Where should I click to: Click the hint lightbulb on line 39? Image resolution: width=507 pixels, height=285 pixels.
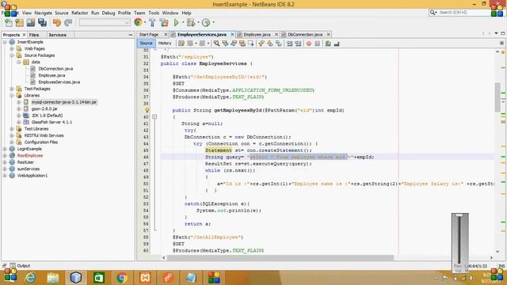[x=147, y=110]
